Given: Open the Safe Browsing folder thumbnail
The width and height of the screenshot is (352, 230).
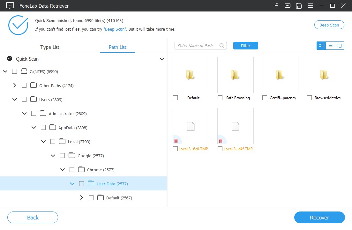Looking at the screenshot, I should click(236, 75).
